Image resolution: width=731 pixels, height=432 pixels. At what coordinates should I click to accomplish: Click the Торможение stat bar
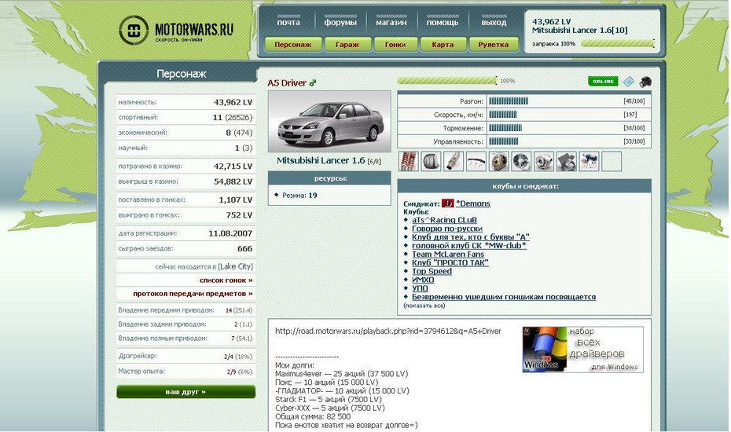505,128
